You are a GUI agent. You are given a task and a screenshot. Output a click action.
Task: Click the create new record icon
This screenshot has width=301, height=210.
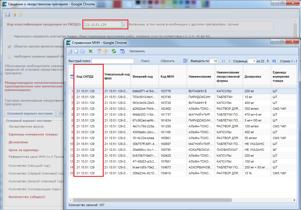[76, 51]
